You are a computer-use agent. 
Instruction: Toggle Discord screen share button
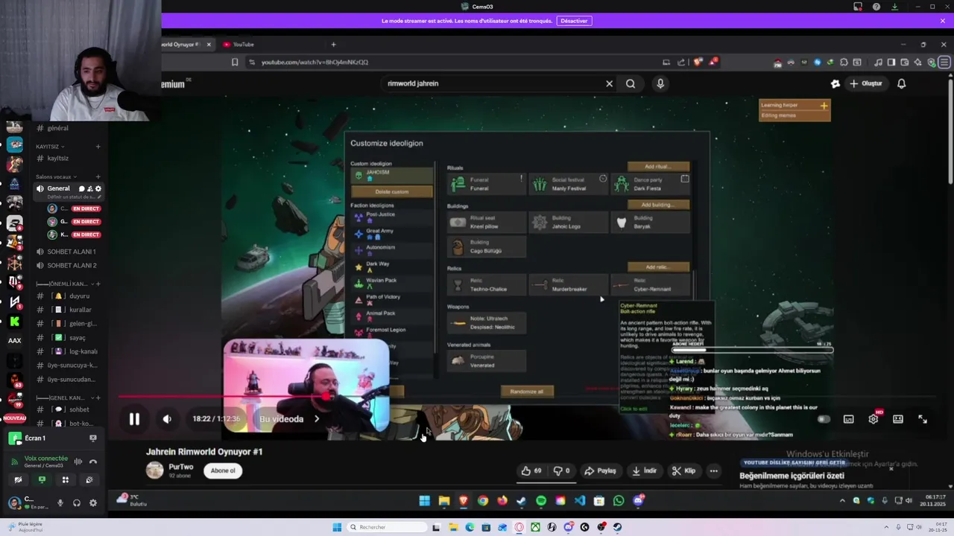[x=42, y=480]
